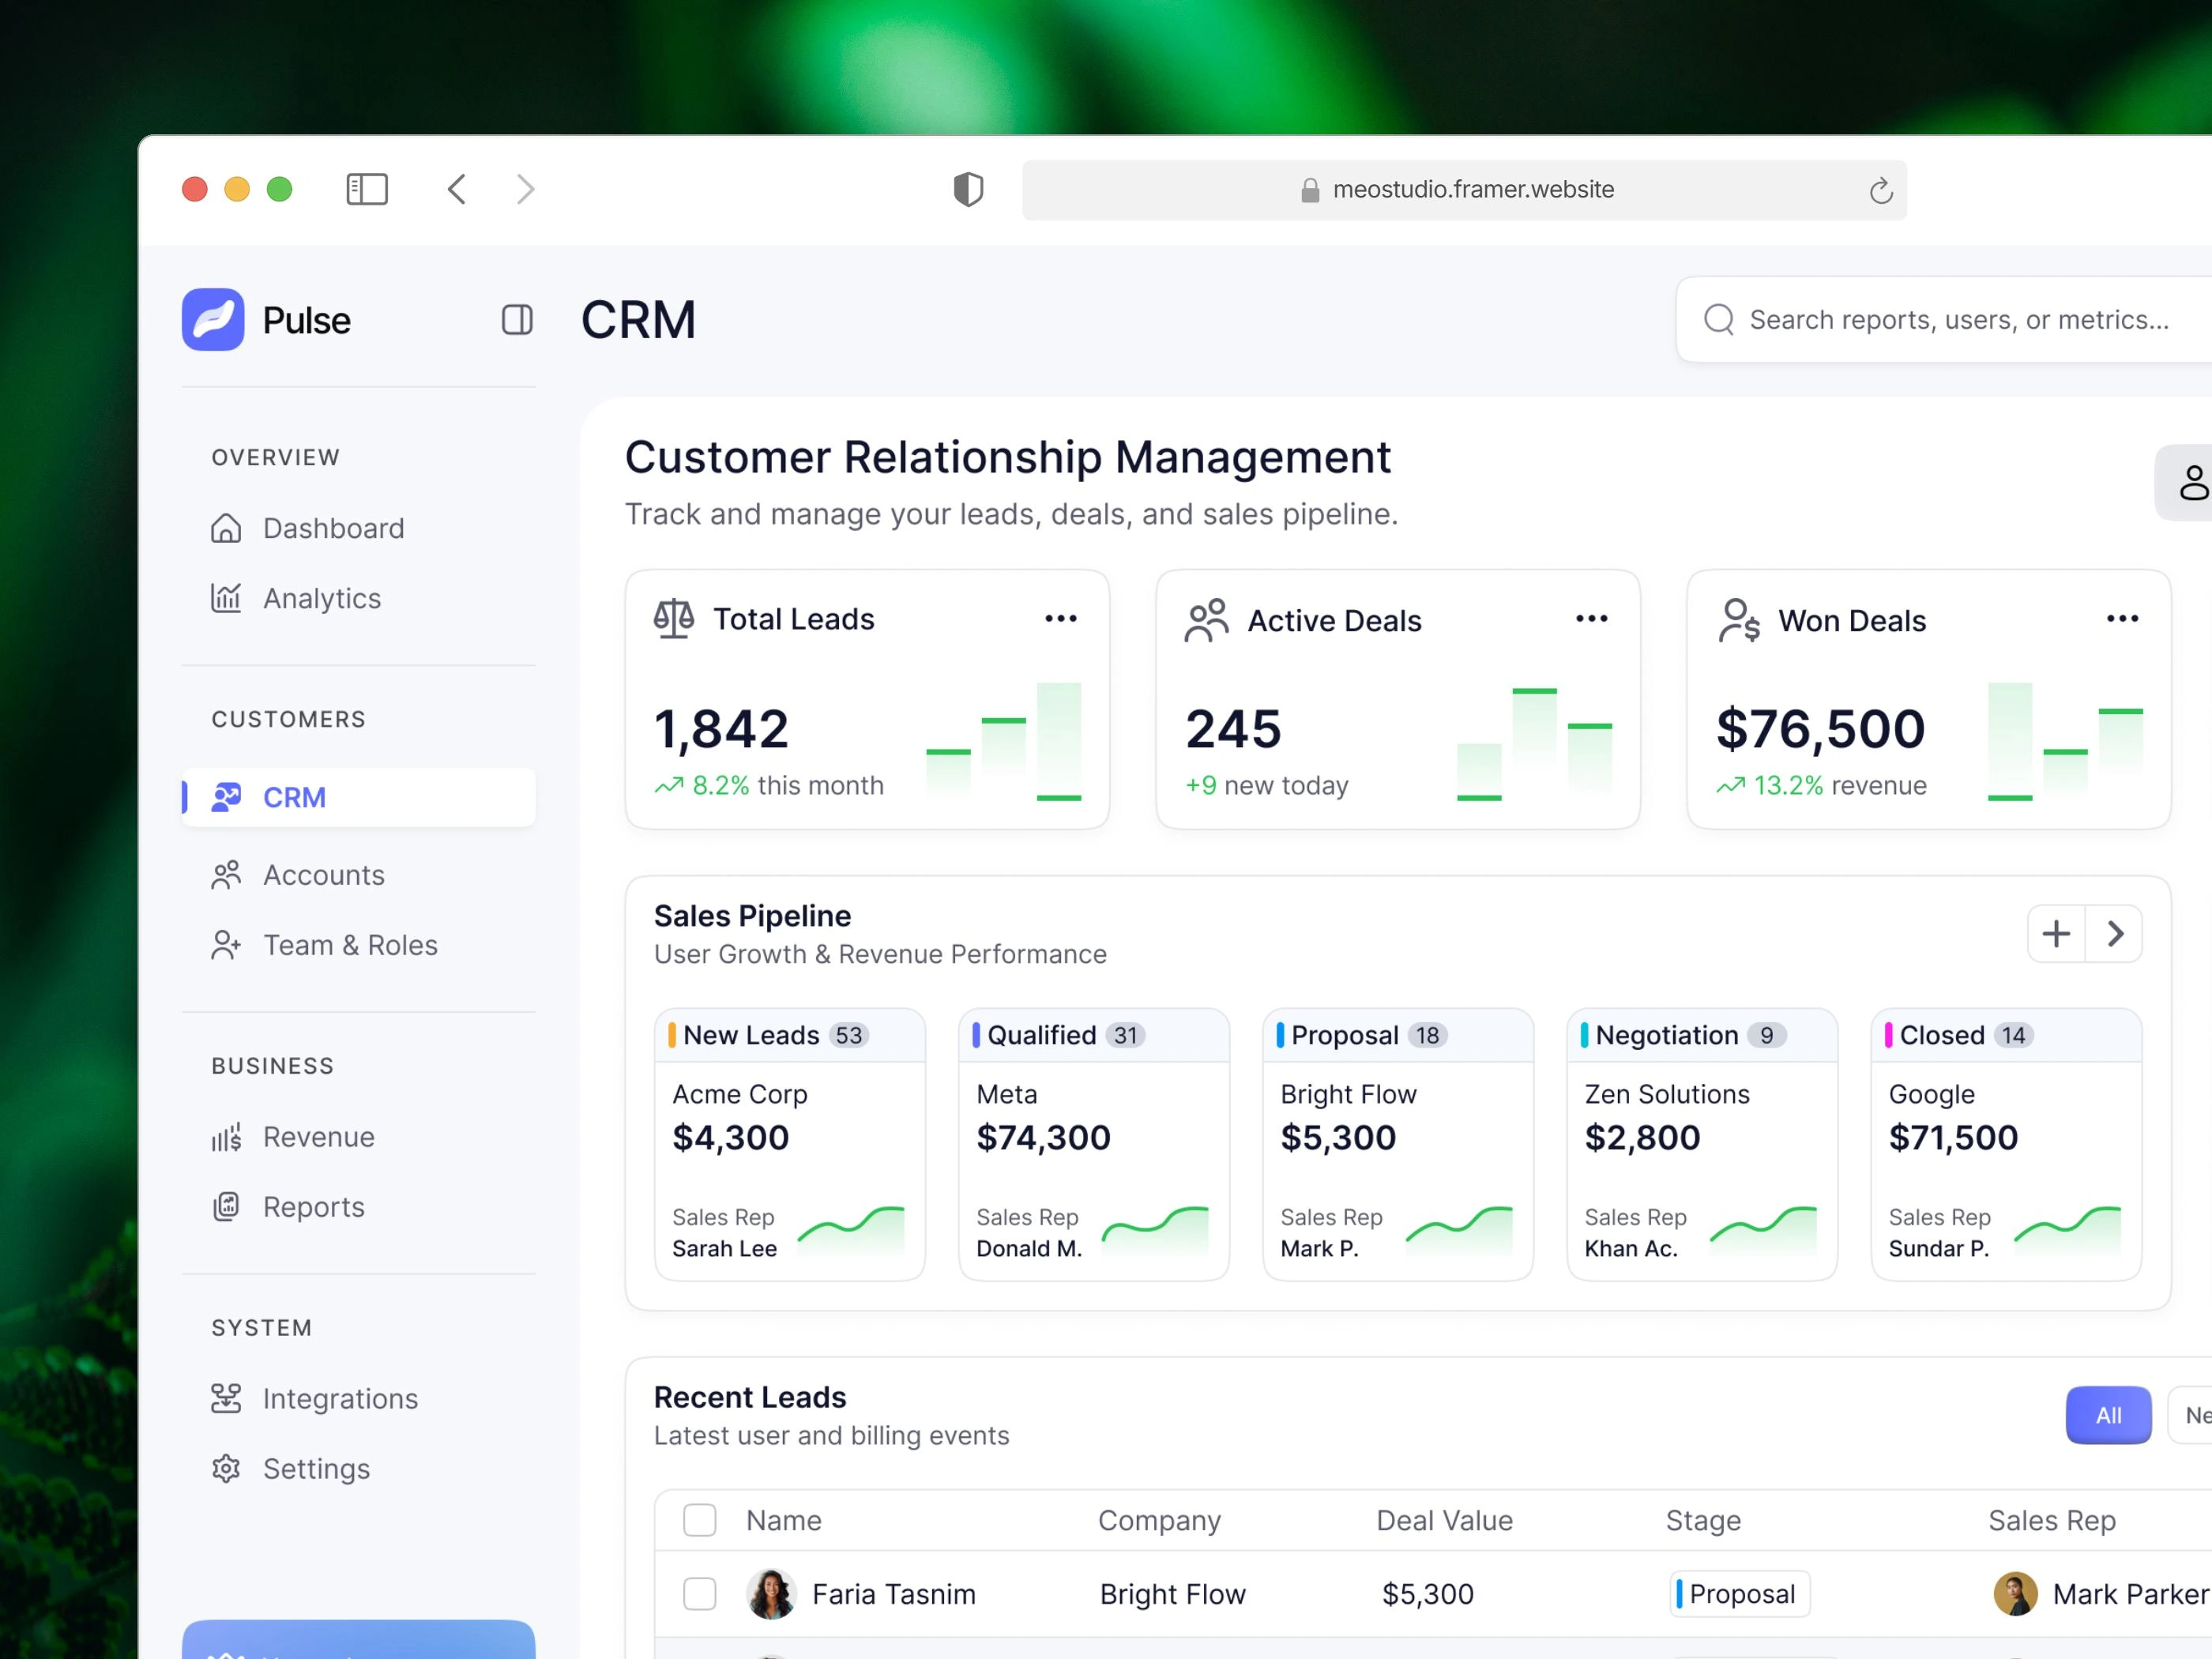
Task: Click the search magnifier icon
Action: click(x=1719, y=319)
